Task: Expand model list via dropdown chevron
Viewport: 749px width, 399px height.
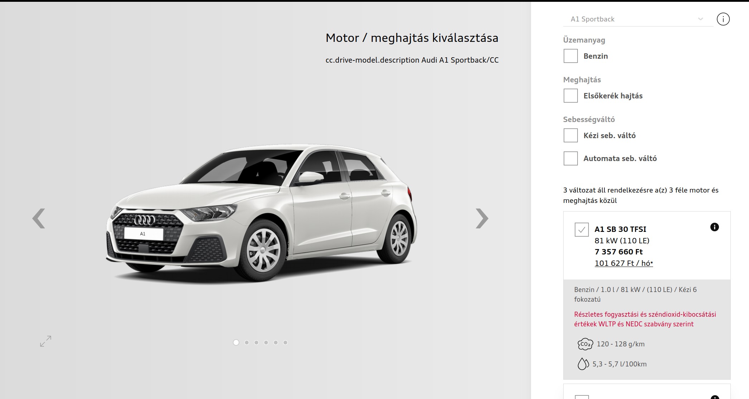Action: [x=700, y=19]
